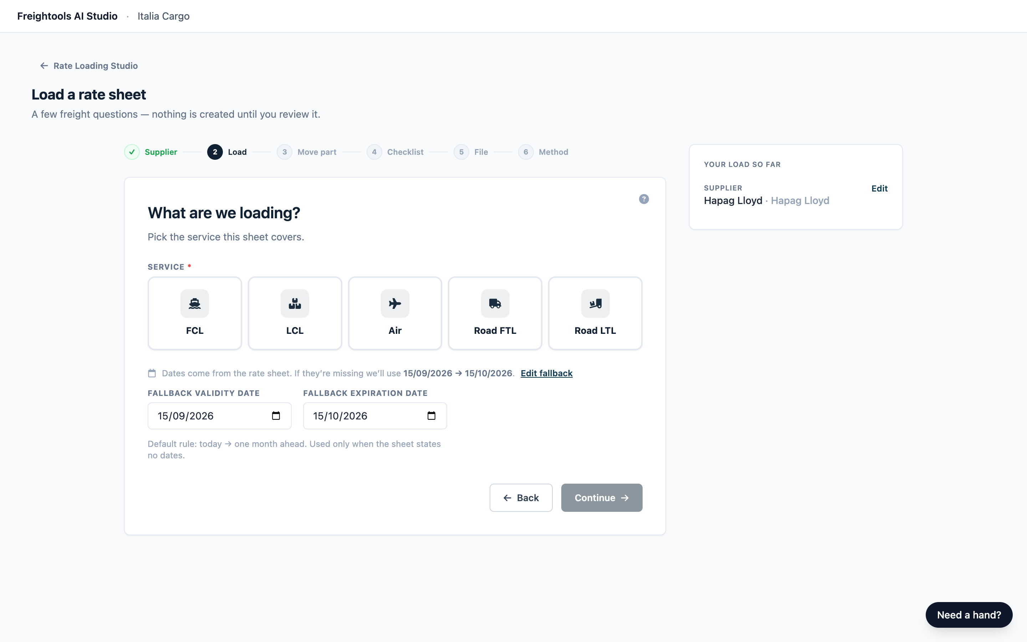Click the calendar icon beside the dates note
The width and height of the screenshot is (1027, 642).
(152, 373)
